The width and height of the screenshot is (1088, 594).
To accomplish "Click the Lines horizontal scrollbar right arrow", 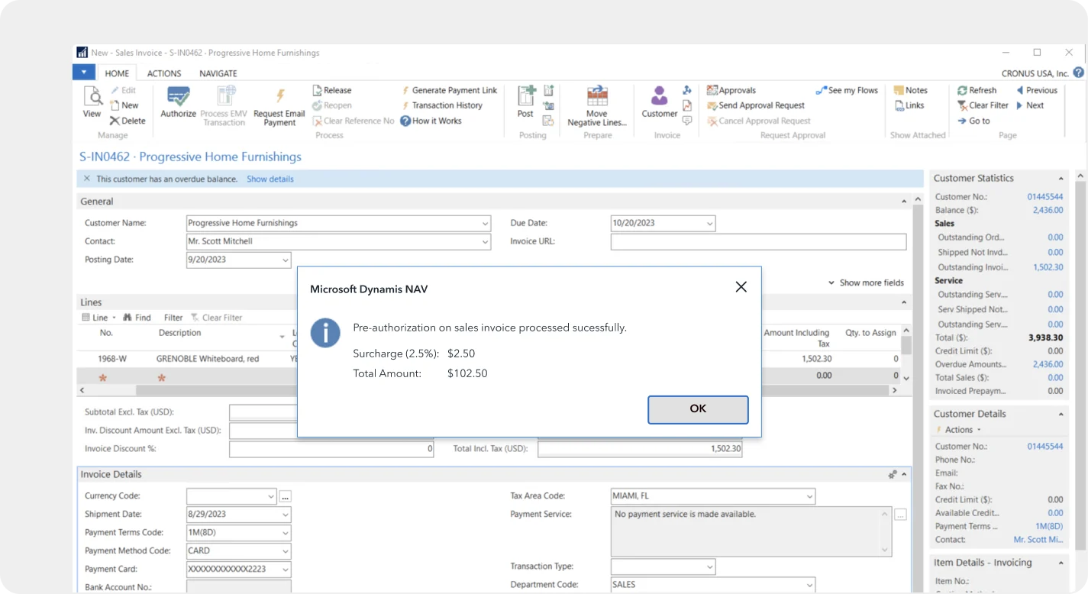I will (895, 390).
